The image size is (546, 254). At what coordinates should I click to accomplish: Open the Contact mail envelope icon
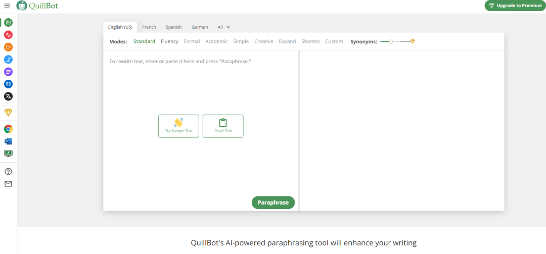pyautogui.click(x=9, y=184)
